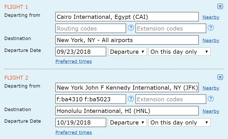Open extension codes help for Flight 2
Image resolution: width=228 pixels, height=139 pixels.
(x=211, y=99)
